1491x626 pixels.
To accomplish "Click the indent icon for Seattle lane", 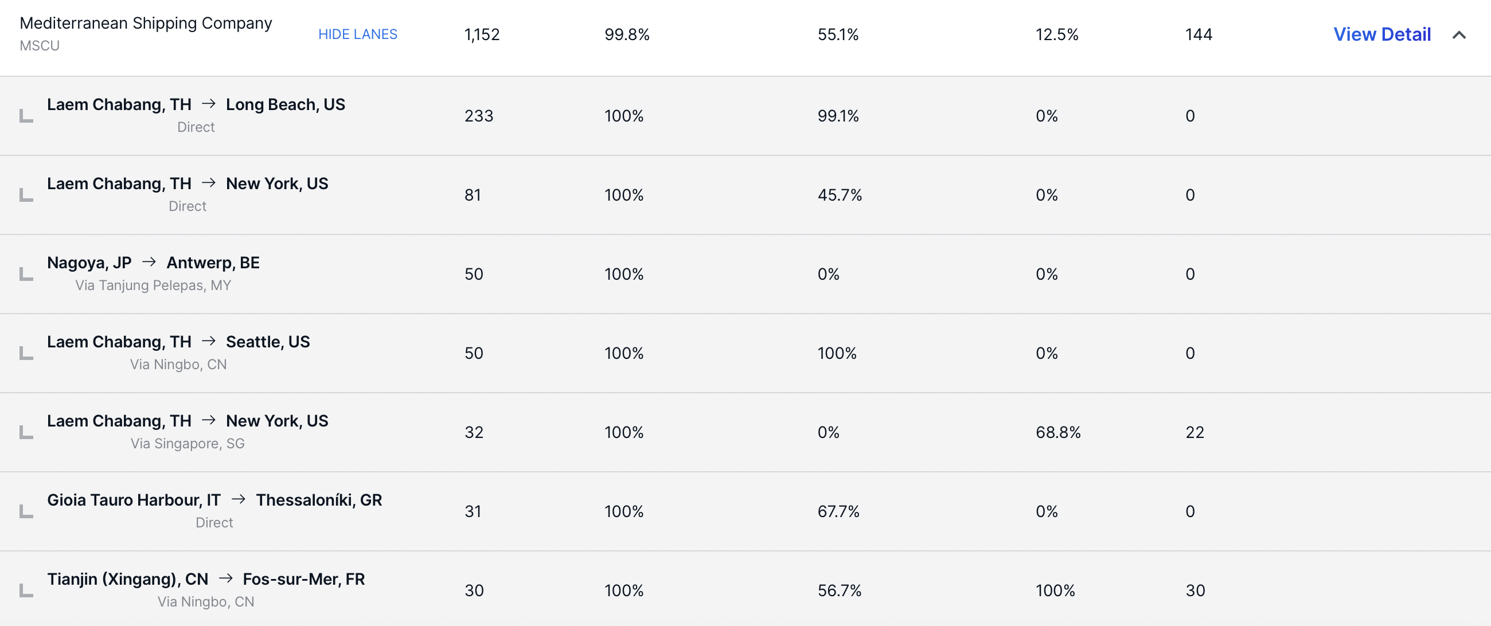I will pyautogui.click(x=26, y=353).
